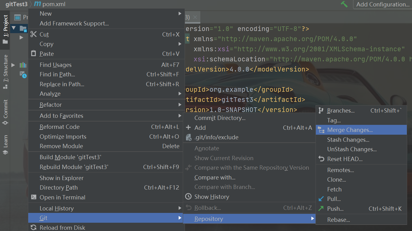Image resolution: width=412 pixels, height=231 pixels.
Task: Open the 7: Structure tool window
Action: coord(5,72)
